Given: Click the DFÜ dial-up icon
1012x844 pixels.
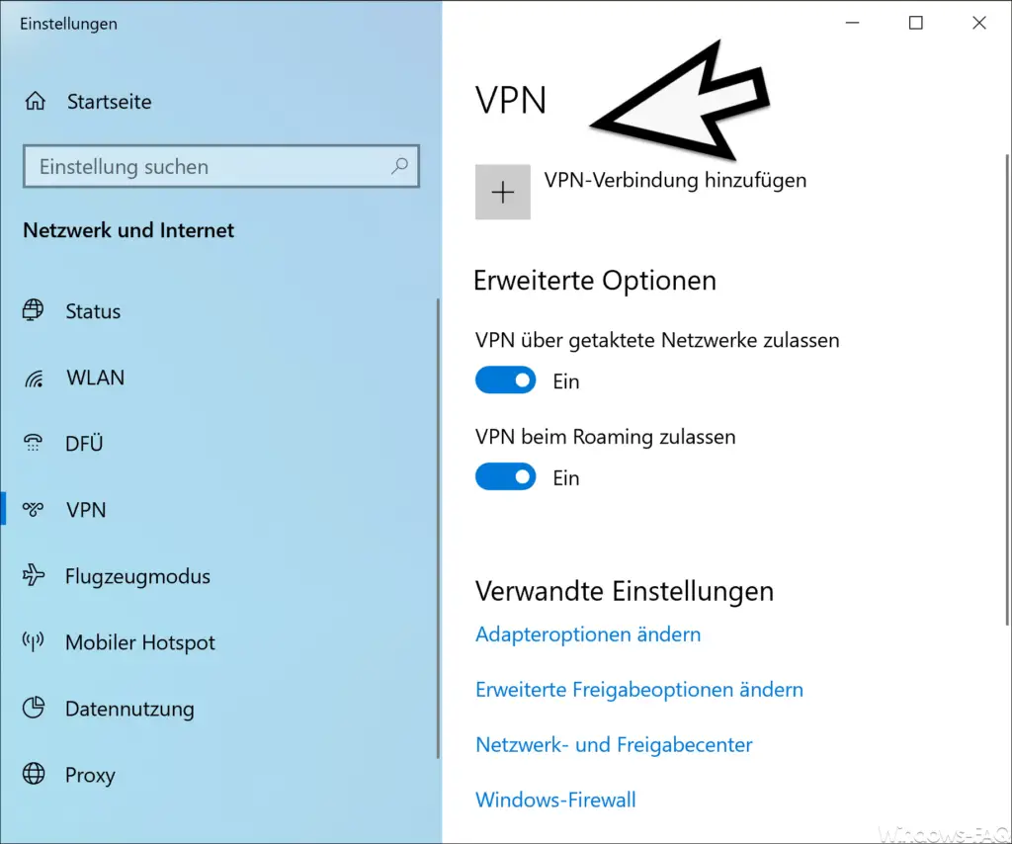Looking at the screenshot, I should point(33,444).
